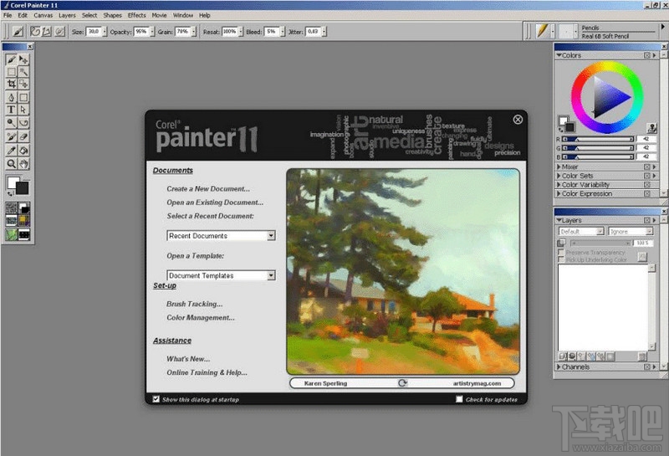Open Color Management setup
This screenshot has height=456, width=669.
pyautogui.click(x=201, y=317)
